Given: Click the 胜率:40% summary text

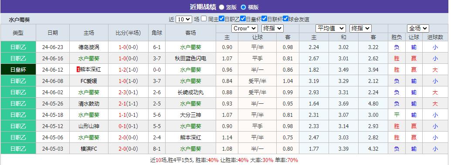Looking at the screenshot, I should click(x=207, y=160).
